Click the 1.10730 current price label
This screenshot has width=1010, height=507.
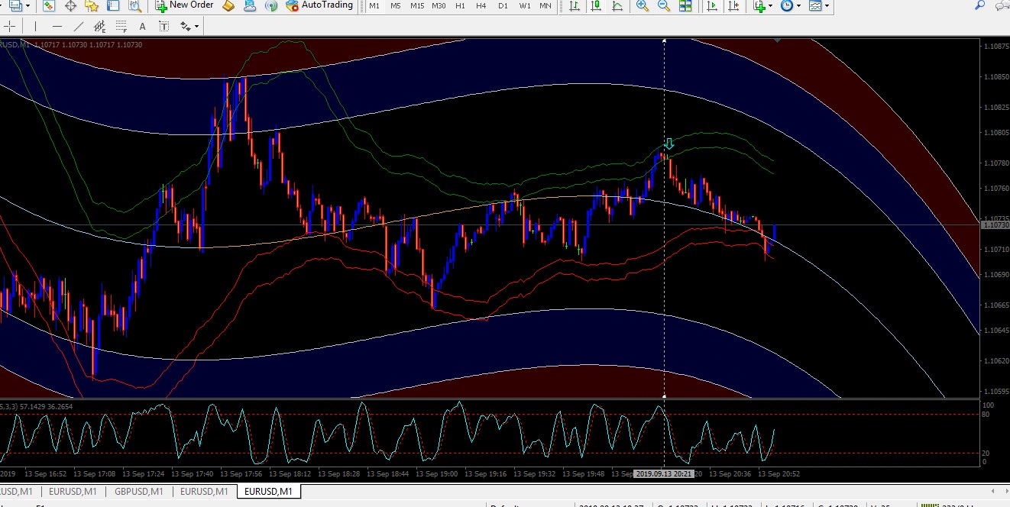(x=994, y=224)
